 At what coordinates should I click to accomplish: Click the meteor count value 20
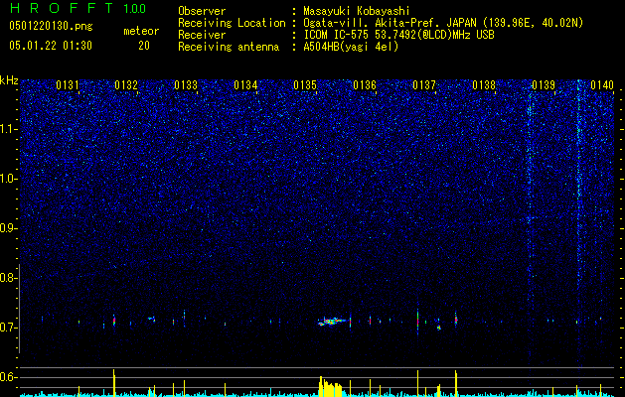point(144,46)
